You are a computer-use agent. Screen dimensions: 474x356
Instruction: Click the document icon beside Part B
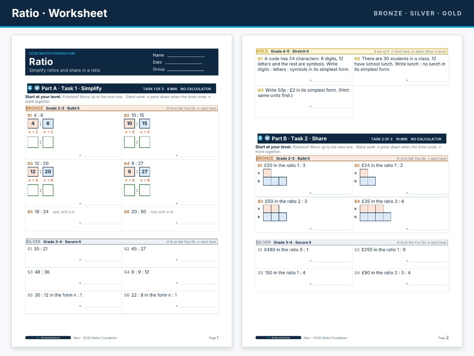(x=260, y=138)
